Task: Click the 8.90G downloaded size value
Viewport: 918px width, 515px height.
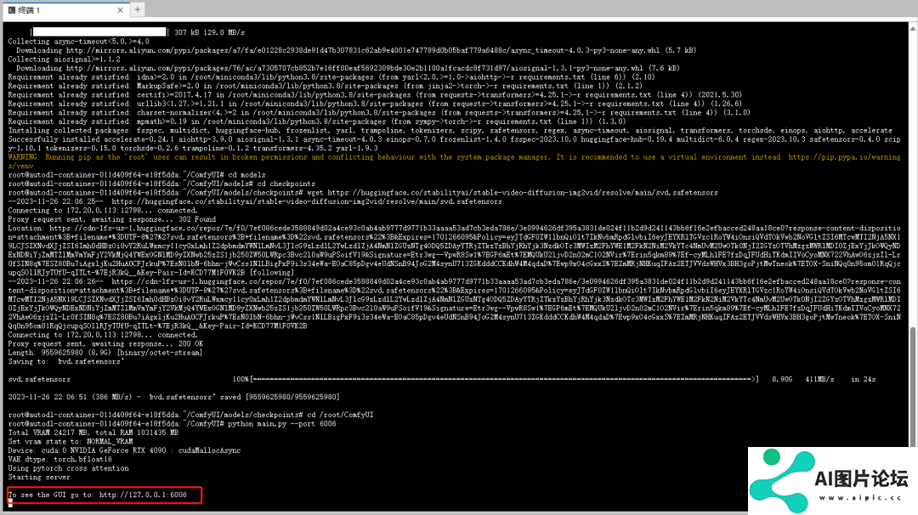Action: tap(782, 379)
